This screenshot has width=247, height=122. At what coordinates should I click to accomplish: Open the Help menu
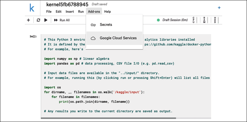click(107, 12)
